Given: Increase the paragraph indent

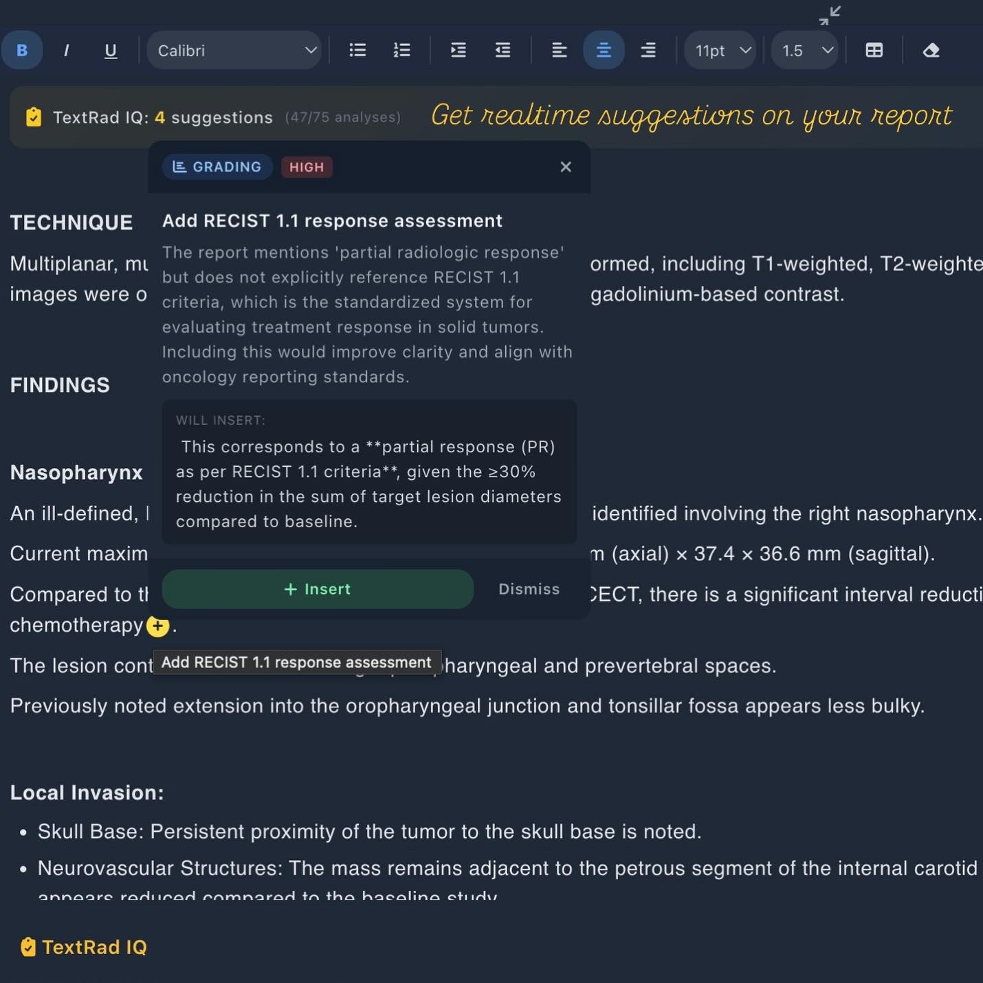Looking at the screenshot, I should point(458,49).
